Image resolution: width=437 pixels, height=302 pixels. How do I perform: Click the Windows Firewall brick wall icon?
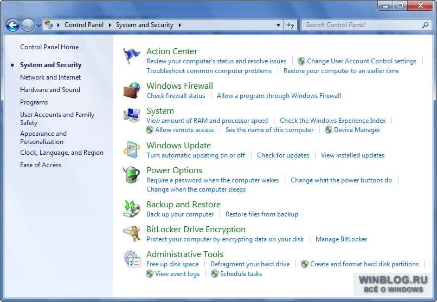pos(132,90)
